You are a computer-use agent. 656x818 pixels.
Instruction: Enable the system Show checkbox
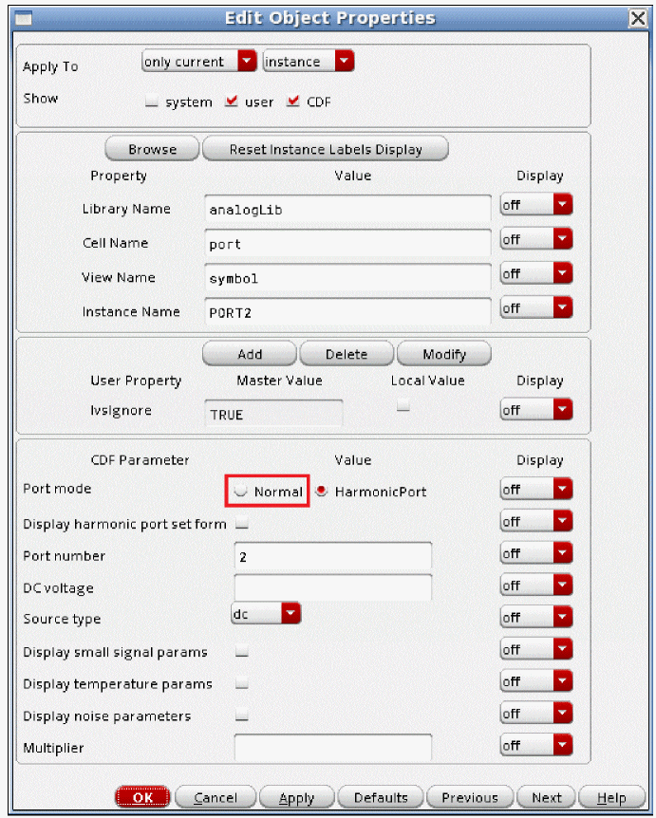point(152,102)
